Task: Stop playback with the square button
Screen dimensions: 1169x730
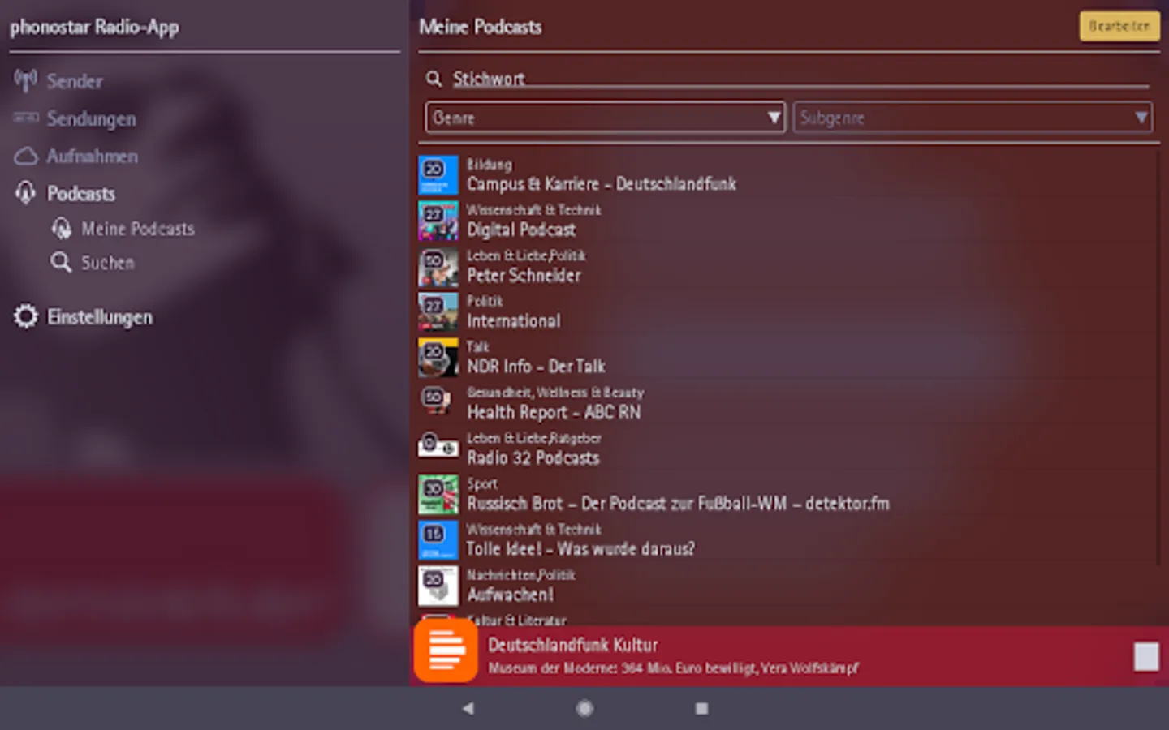Action: click(x=1146, y=656)
